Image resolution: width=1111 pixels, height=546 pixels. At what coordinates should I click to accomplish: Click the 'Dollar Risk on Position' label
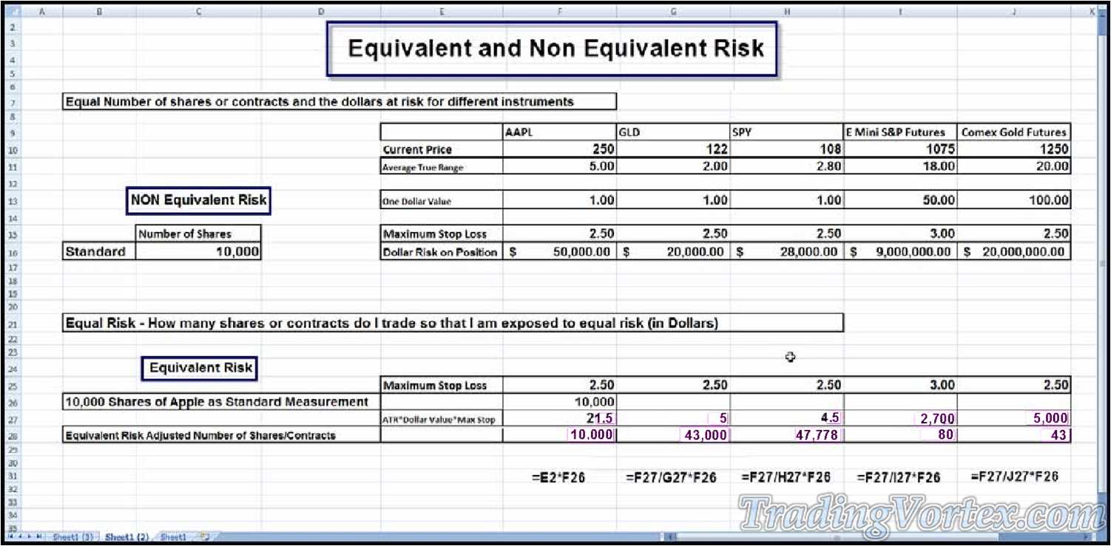coord(442,252)
